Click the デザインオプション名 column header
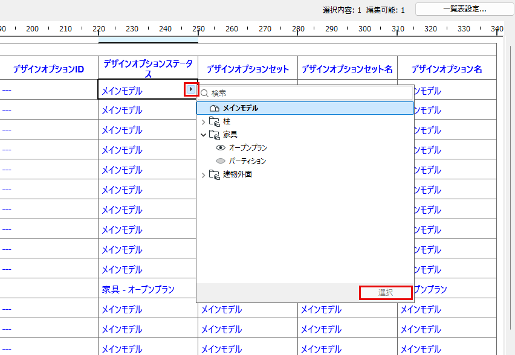This screenshot has height=355, width=515. 447,69
